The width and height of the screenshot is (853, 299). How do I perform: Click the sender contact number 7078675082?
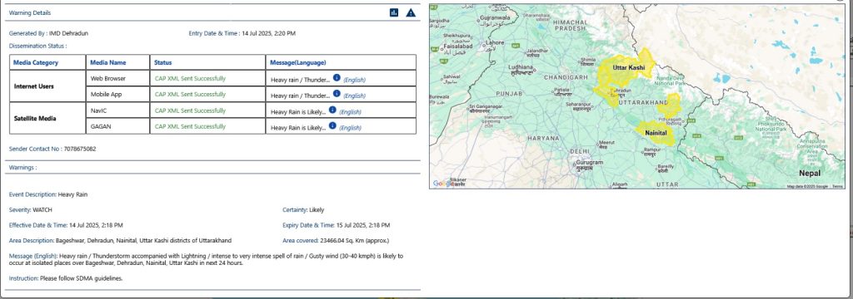(80, 149)
